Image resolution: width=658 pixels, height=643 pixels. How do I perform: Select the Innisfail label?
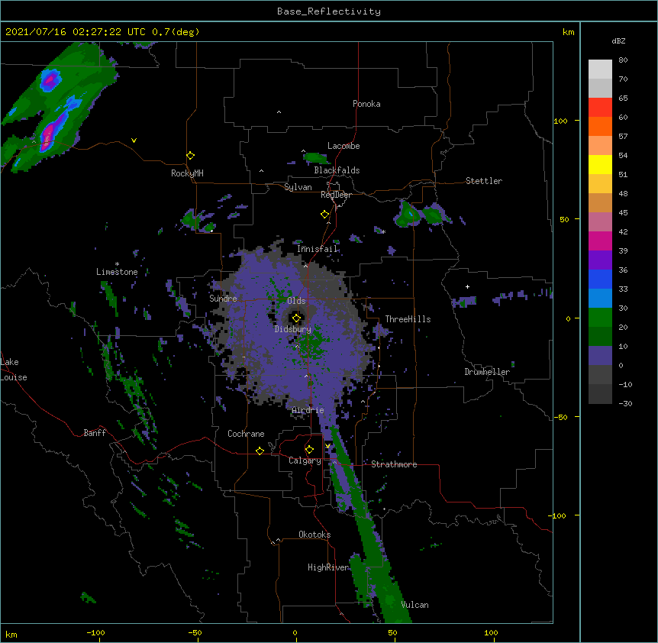[318, 249]
